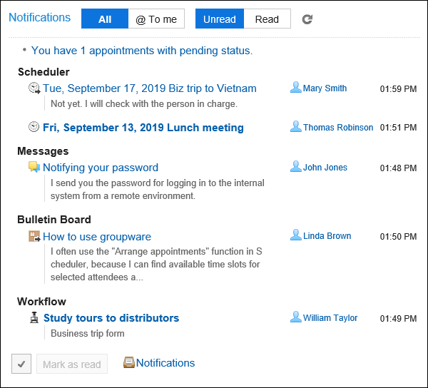428x388 pixels.
Task: Open Biz trip to Vietnam appointment
Action: point(150,88)
